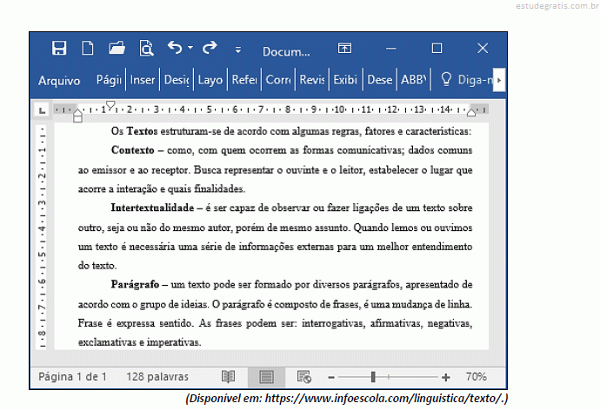Viewport: 600px width, 410px height.
Task: Switch to the Inserir tab
Action: tap(143, 80)
